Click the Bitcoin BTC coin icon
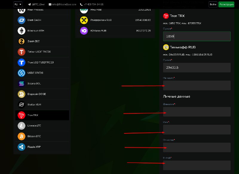 click(22, 136)
